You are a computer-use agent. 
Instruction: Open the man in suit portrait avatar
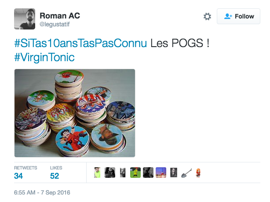[174, 173]
